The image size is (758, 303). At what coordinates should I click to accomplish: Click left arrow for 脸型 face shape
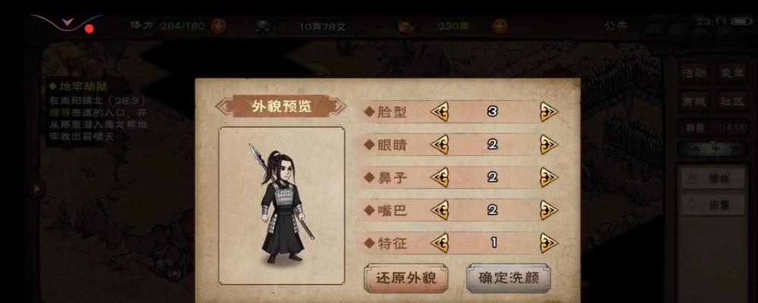440,112
